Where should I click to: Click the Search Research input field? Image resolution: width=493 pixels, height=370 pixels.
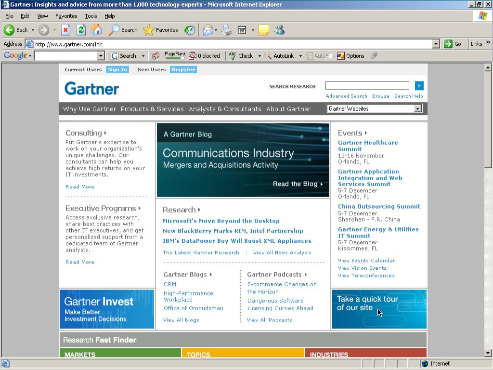(x=367, y=86)
